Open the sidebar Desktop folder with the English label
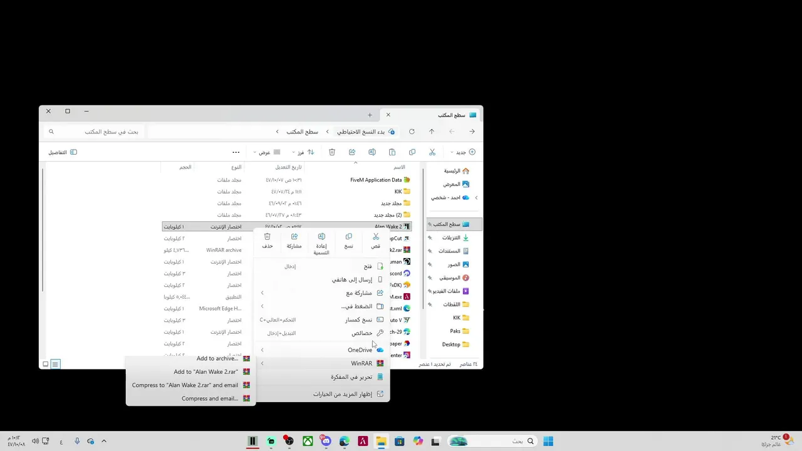Image resolution: width=802 pixels, height=451 pixels. (x=456, y=344)
